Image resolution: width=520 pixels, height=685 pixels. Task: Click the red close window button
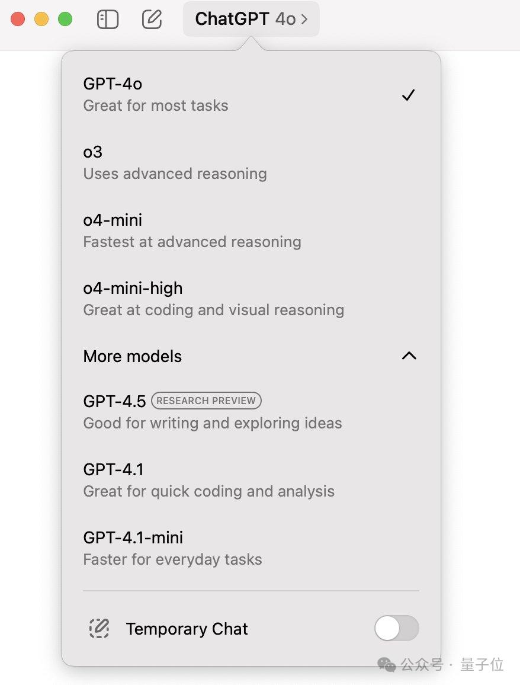point(18,19)
